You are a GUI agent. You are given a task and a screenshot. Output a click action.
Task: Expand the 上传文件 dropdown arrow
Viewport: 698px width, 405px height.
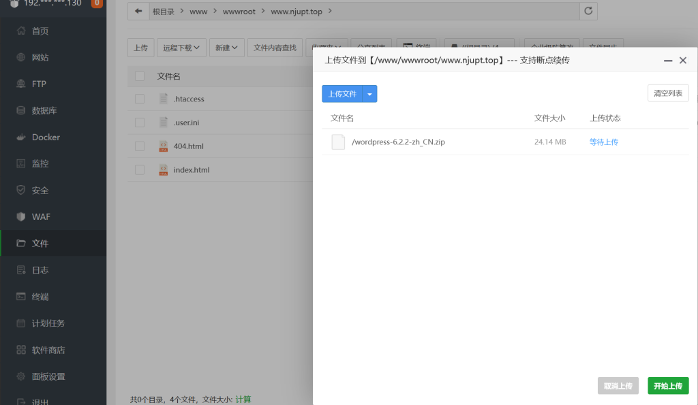click(369, 94)
